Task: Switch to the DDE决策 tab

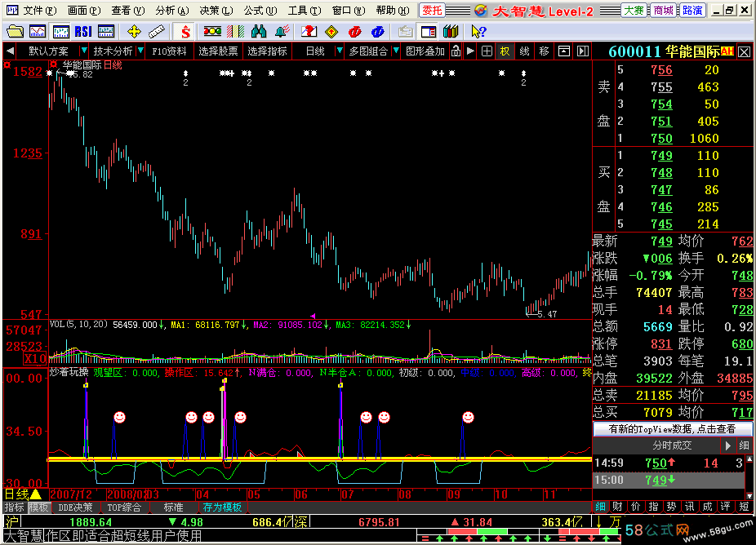Action: [x=75, y=507]
